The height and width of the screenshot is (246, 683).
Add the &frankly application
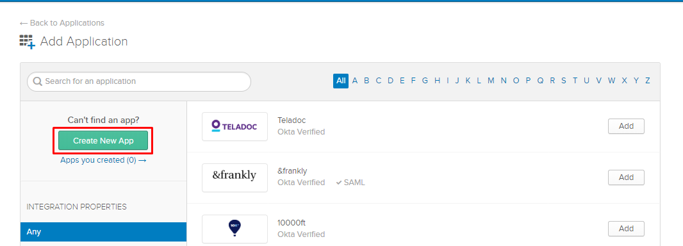tap(626, 177)
